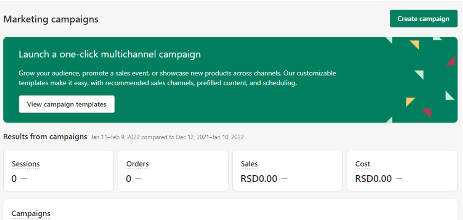Click the Marketing campaigns page heading
The width and height of the screenshot is (463, 220).
tap(51, 19)
